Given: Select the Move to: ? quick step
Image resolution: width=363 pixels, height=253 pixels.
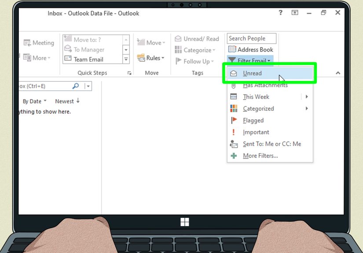Looking at the screenshot, I should 92,40.
